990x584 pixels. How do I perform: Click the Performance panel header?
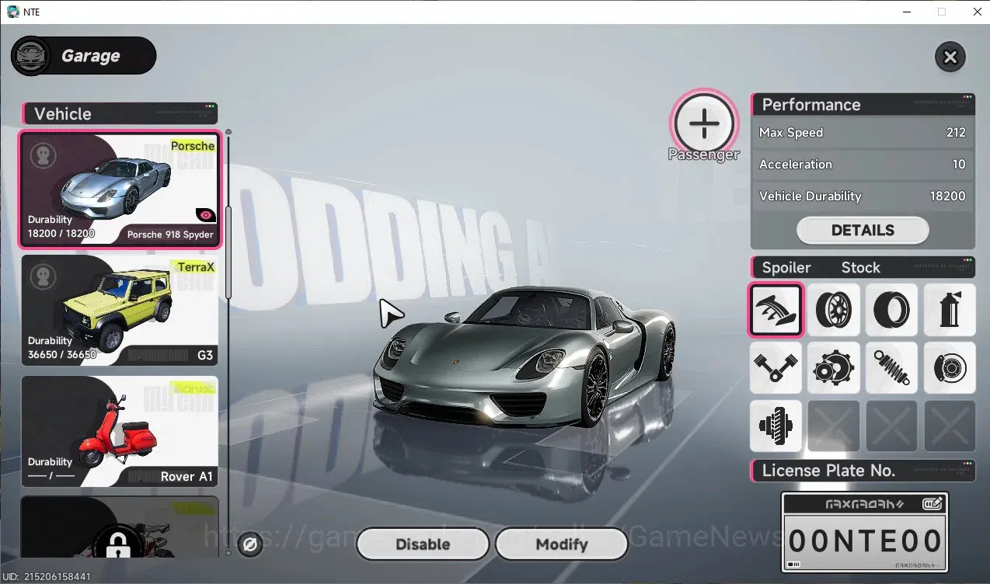863,105
